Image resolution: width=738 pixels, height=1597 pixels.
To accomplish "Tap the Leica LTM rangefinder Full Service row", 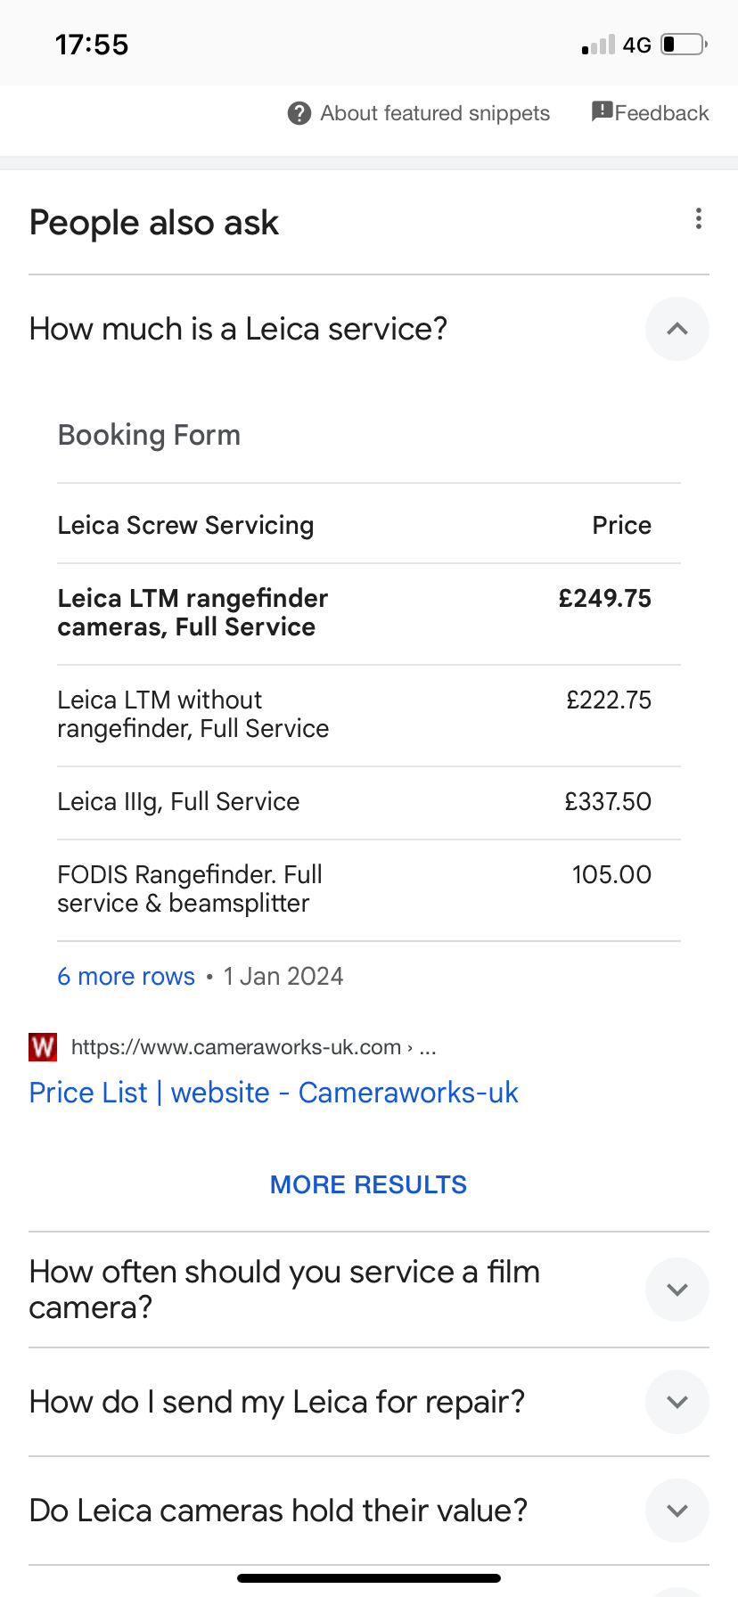I will coord(369,613).
